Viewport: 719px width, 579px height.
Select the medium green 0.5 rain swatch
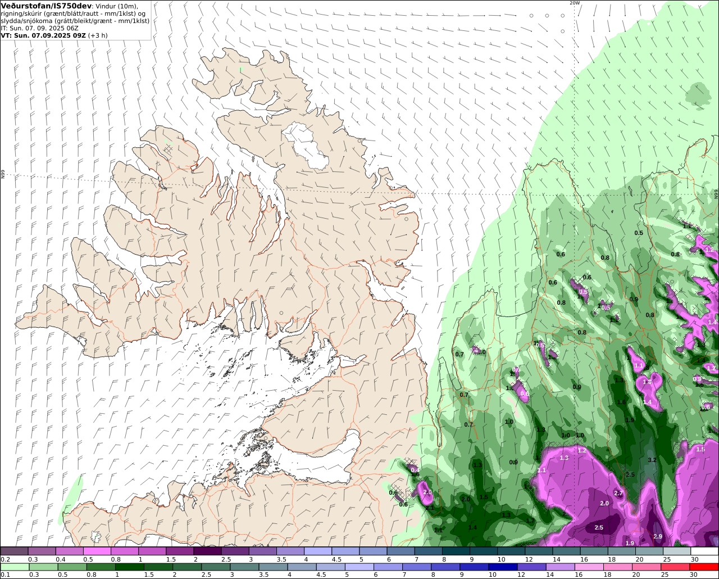pyautogui.click(x=72, y=567)
